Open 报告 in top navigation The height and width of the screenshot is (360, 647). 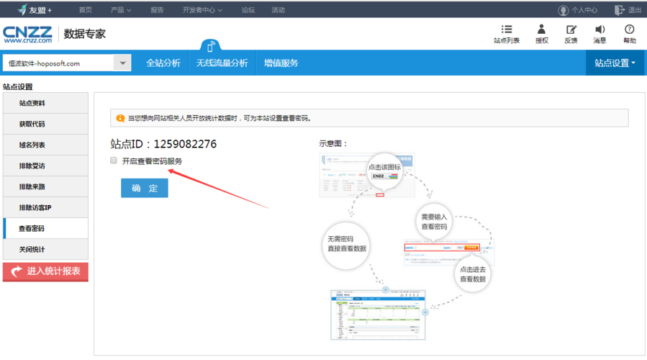click(157, 10)
